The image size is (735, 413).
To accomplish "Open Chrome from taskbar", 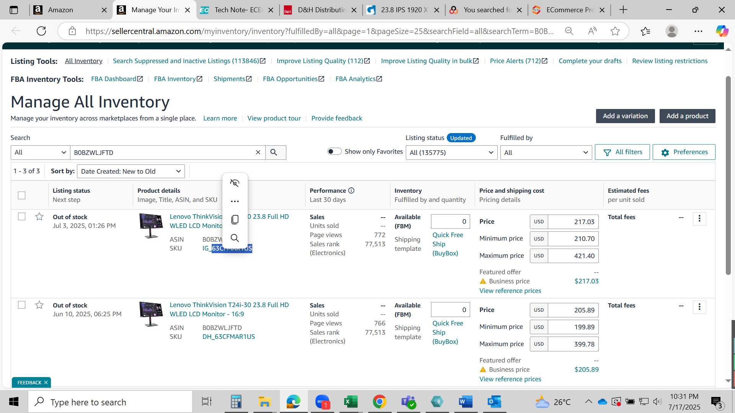I will coord(379,402).
